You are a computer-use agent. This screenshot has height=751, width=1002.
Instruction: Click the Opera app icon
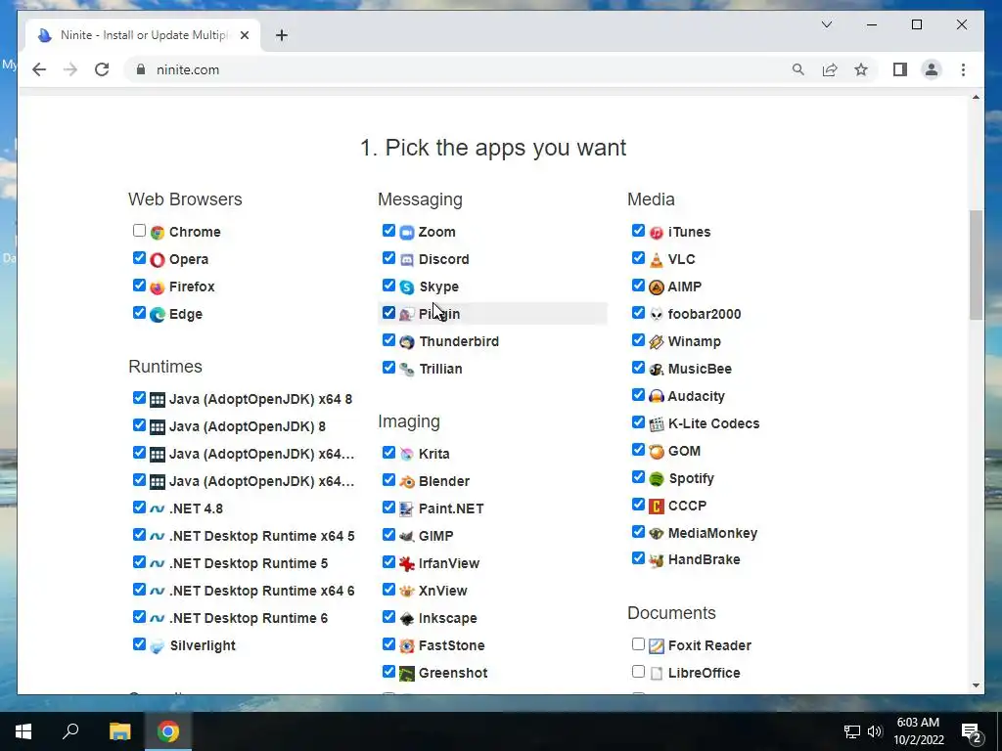[x=158, y=260]
